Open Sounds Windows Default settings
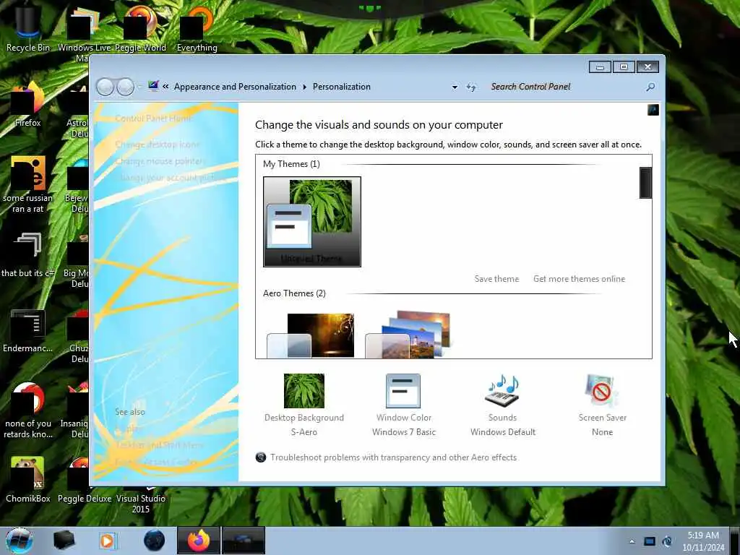This screenshot has height=555, width=740. (x=503, y=405)
